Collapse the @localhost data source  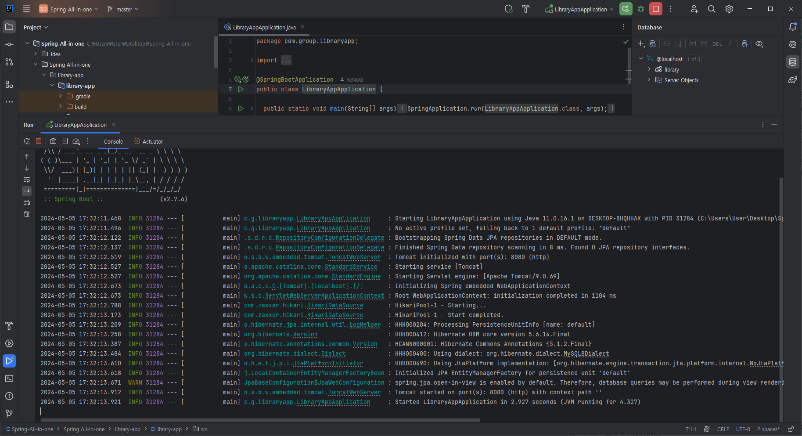[x=641, y=59]
